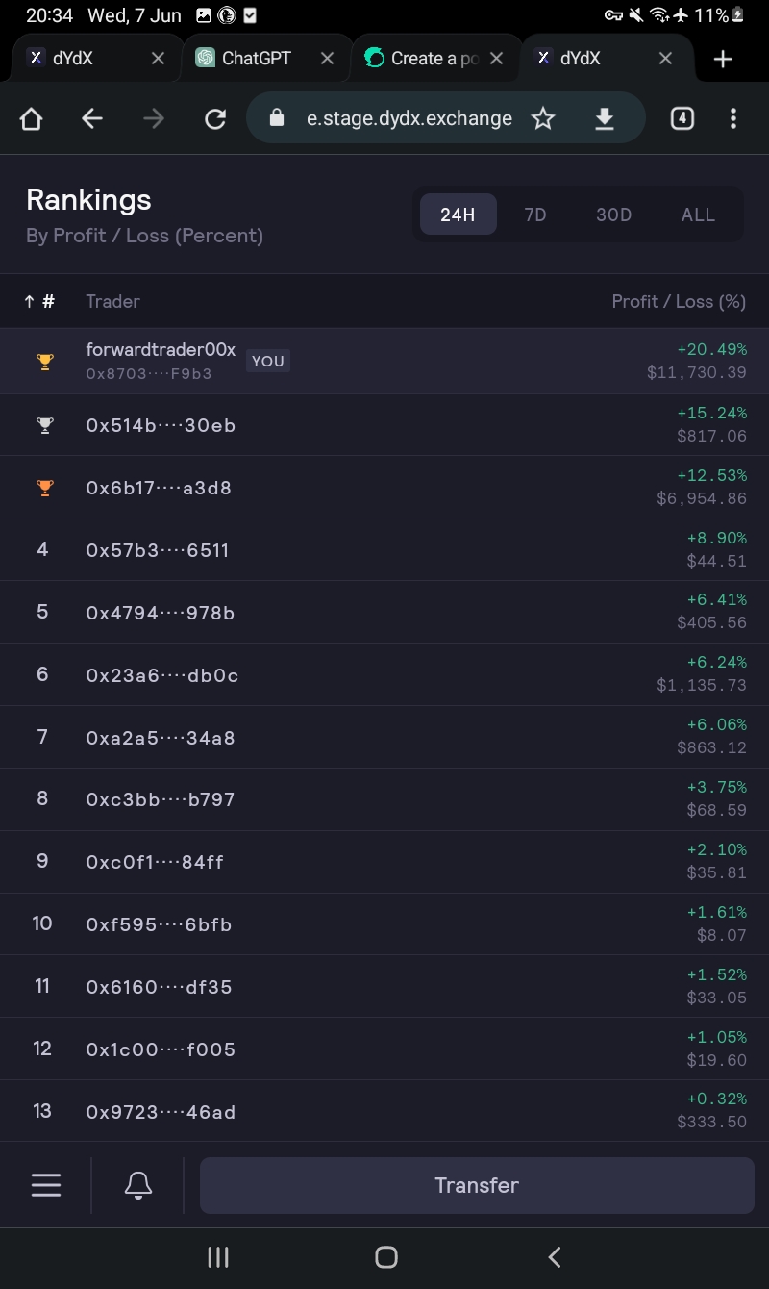The image size is (769, 1289).
Task: Switch to the ChatGPT browser tab
Action: pos(256,59)
